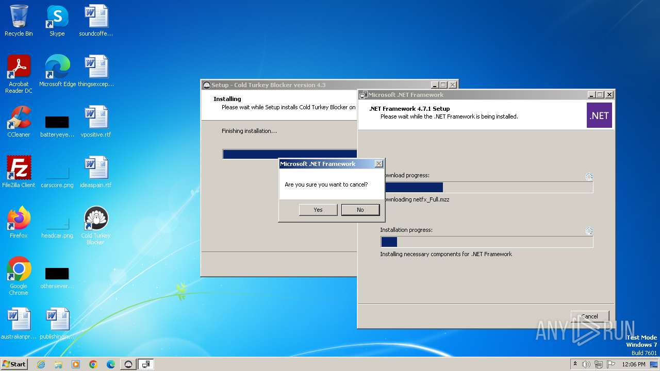Minimize the Cold Turkey setup window
660x371 pixels.
point(434,85)
